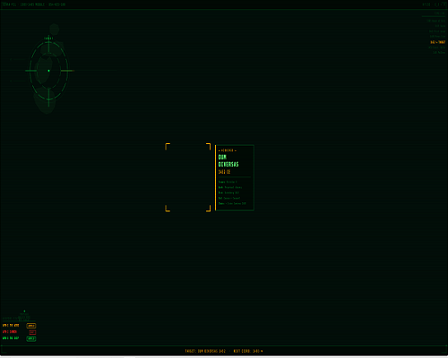Select the first entry in the top-right timeline list
The image size is (448, 358).
[x=436, y=21]
